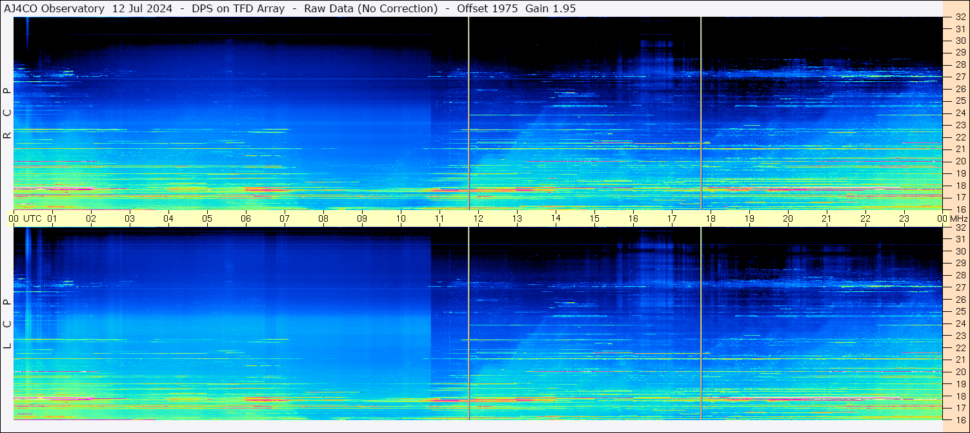Click the 18 hour tick label on time axis
Viewport: 970px width, 433px height.
711,218
